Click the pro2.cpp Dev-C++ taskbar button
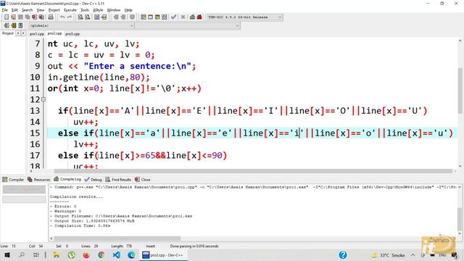The height and width of the screenshot is (261, 464). point(163,254)
